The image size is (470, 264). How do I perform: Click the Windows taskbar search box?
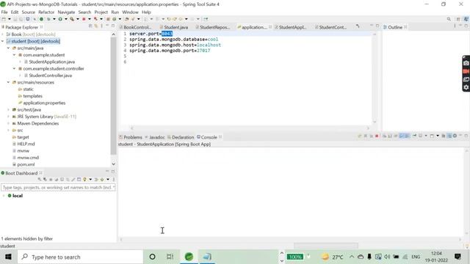point(80,257)
